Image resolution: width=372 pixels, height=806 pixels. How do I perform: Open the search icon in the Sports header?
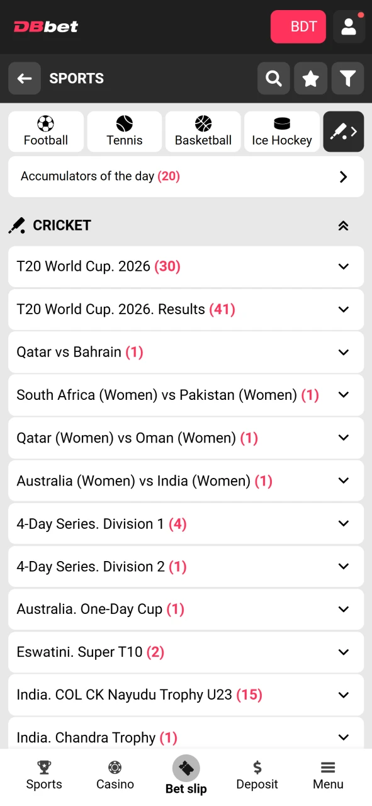tap(273, 78)
